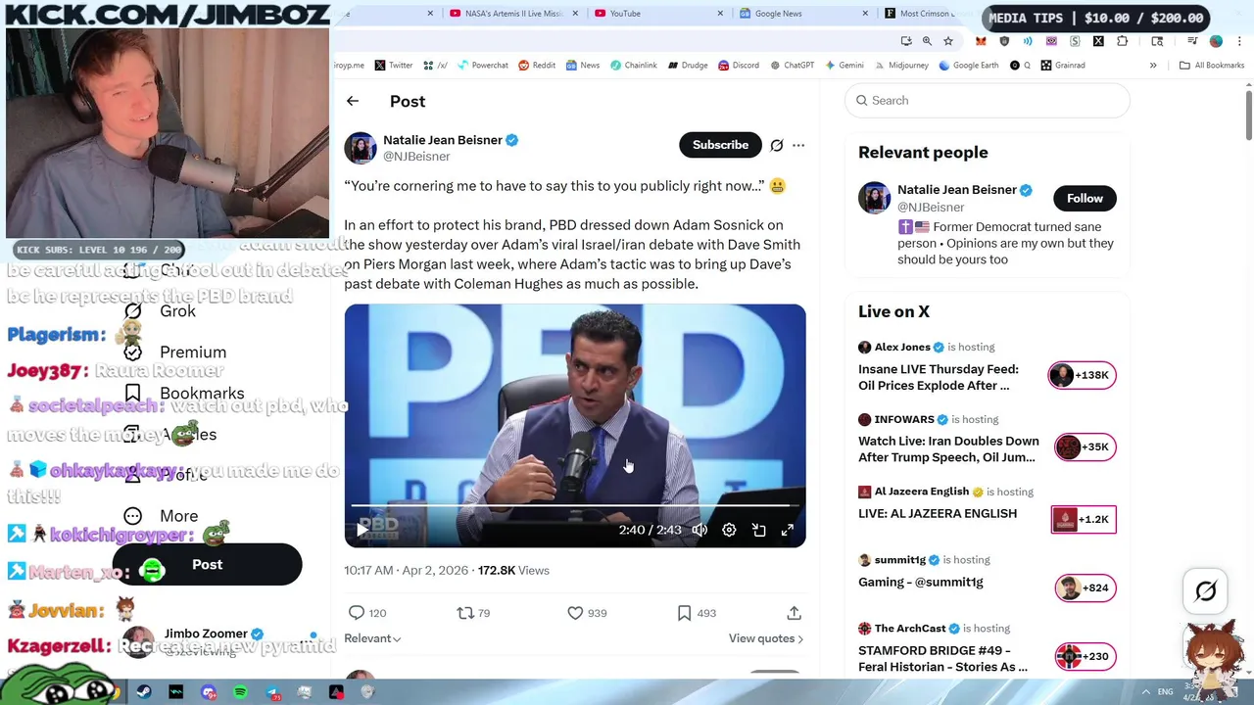This screenshot has width=1254, height=705.
Task: Seek on the video progress bar
Action: [574, 506]
